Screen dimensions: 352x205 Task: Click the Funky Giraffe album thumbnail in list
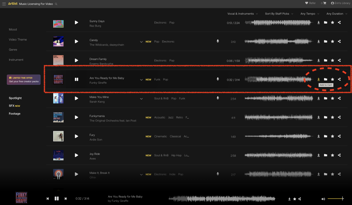click(58, 79)
